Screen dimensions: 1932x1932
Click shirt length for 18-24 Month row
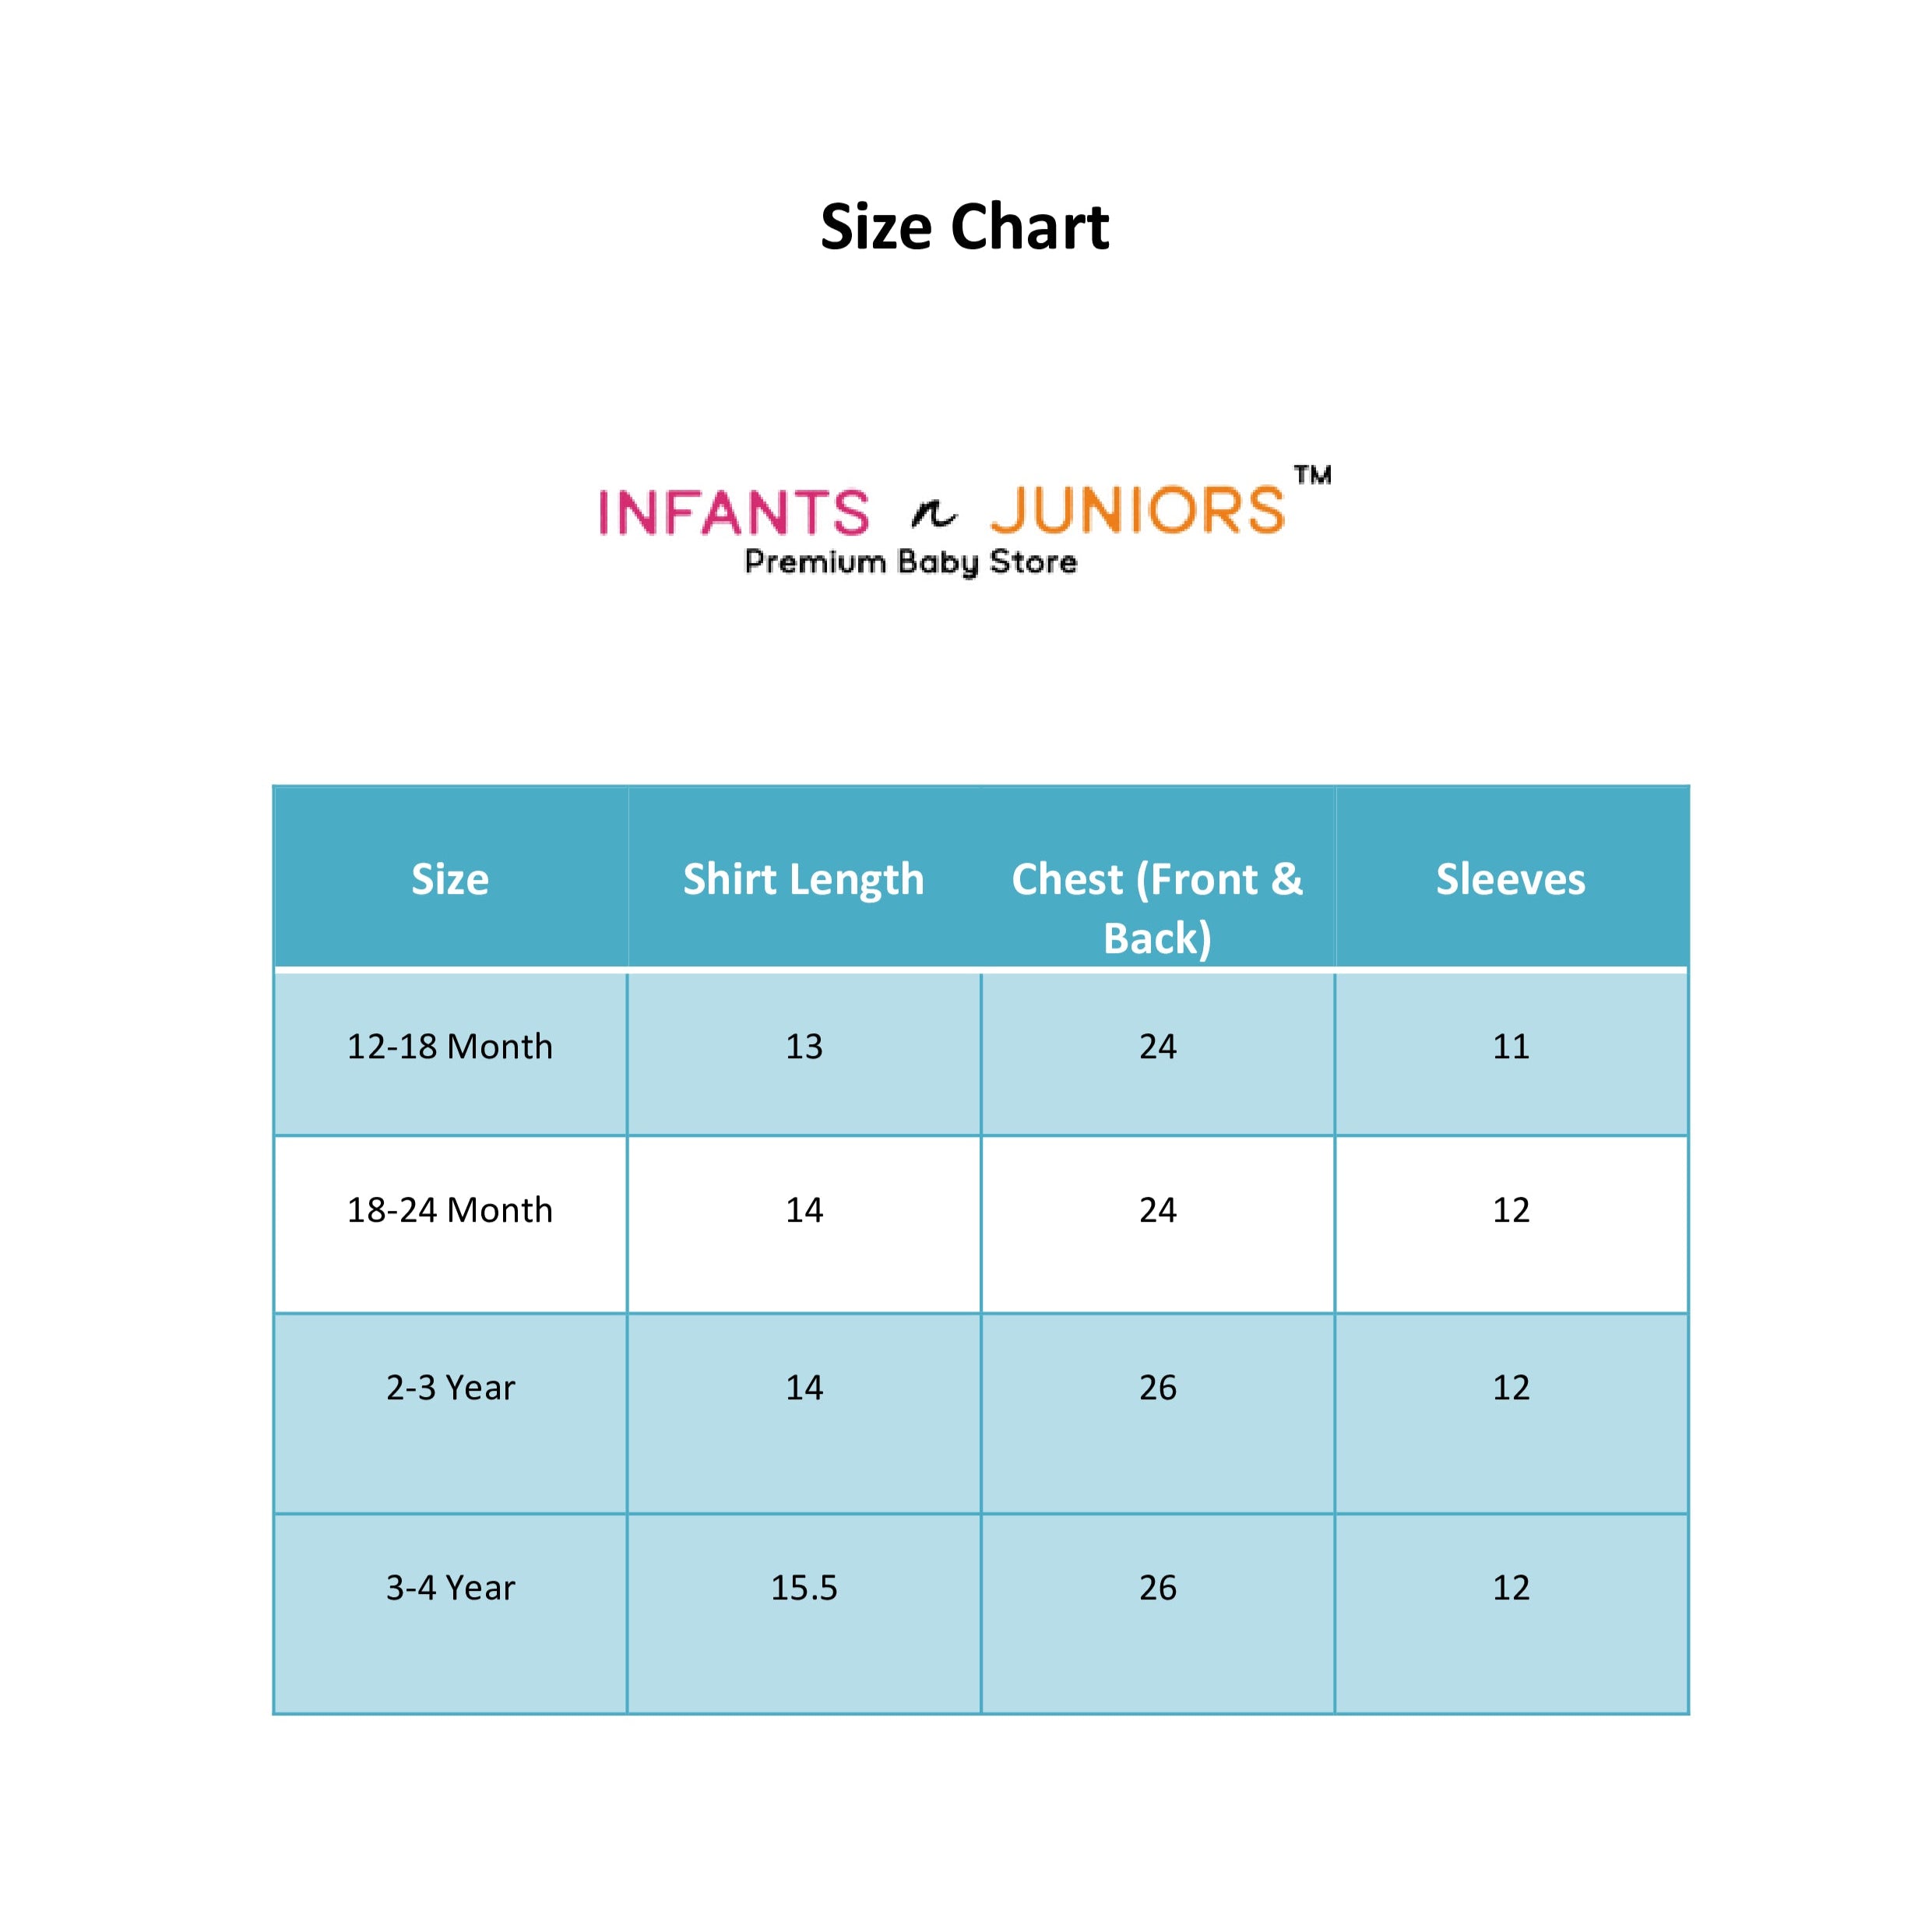point(804,1210)
